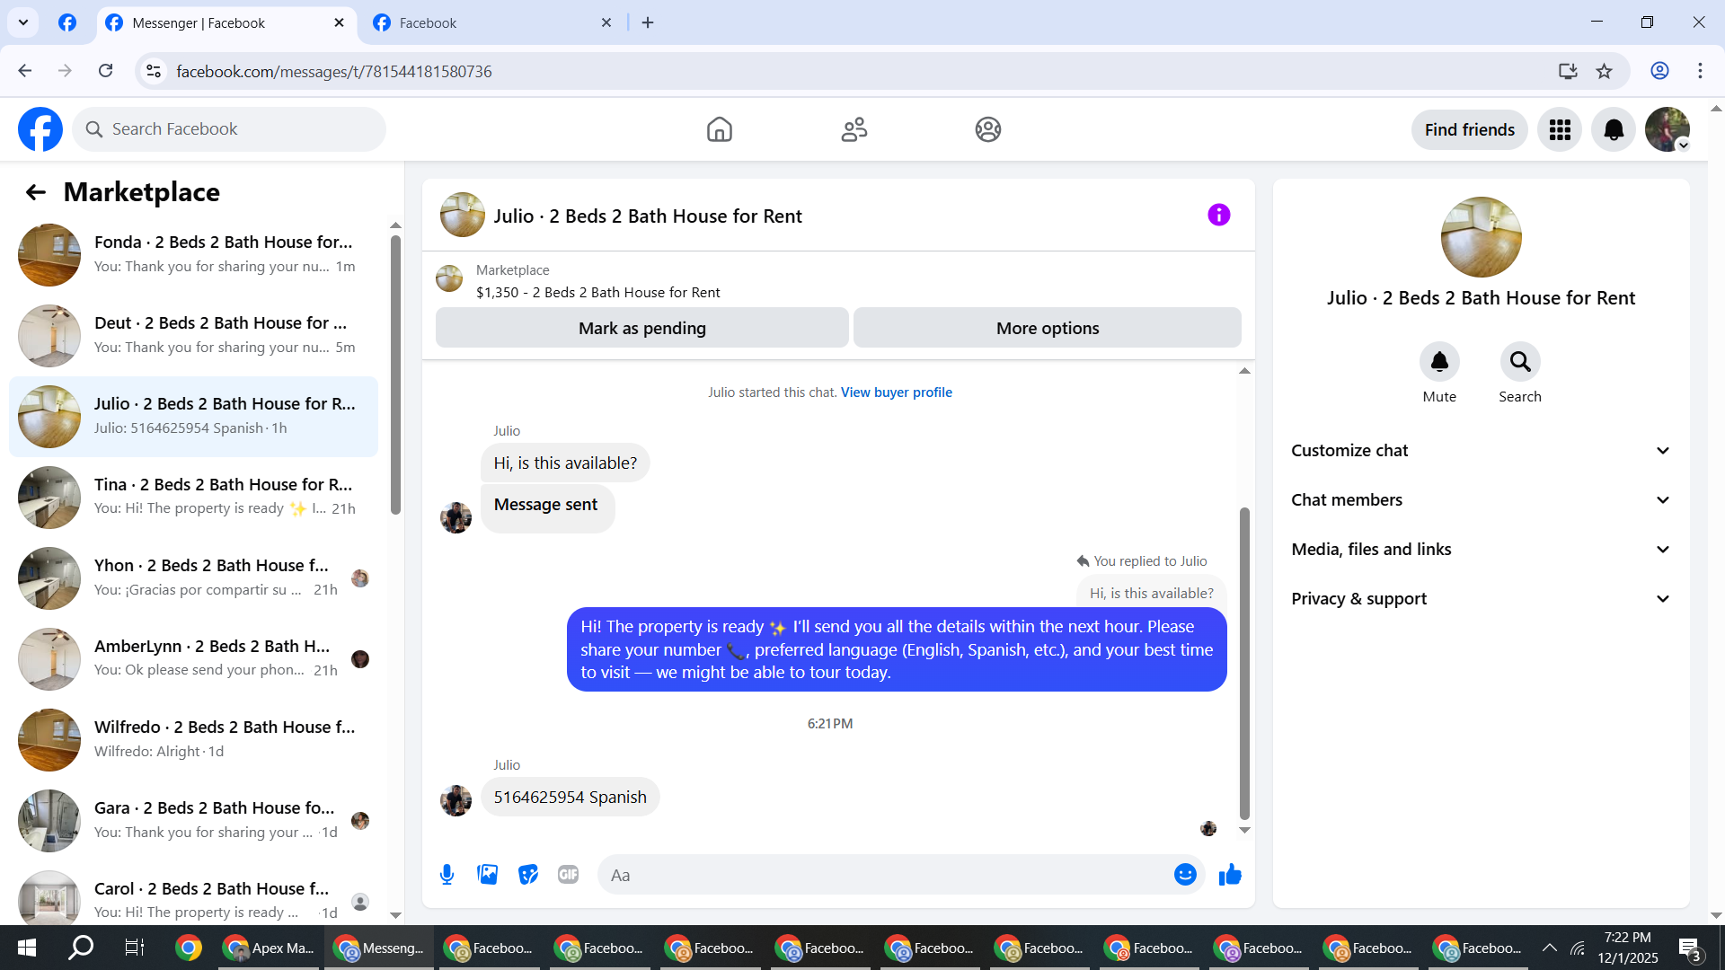Open the Facebook home logo

coord(40,129)
